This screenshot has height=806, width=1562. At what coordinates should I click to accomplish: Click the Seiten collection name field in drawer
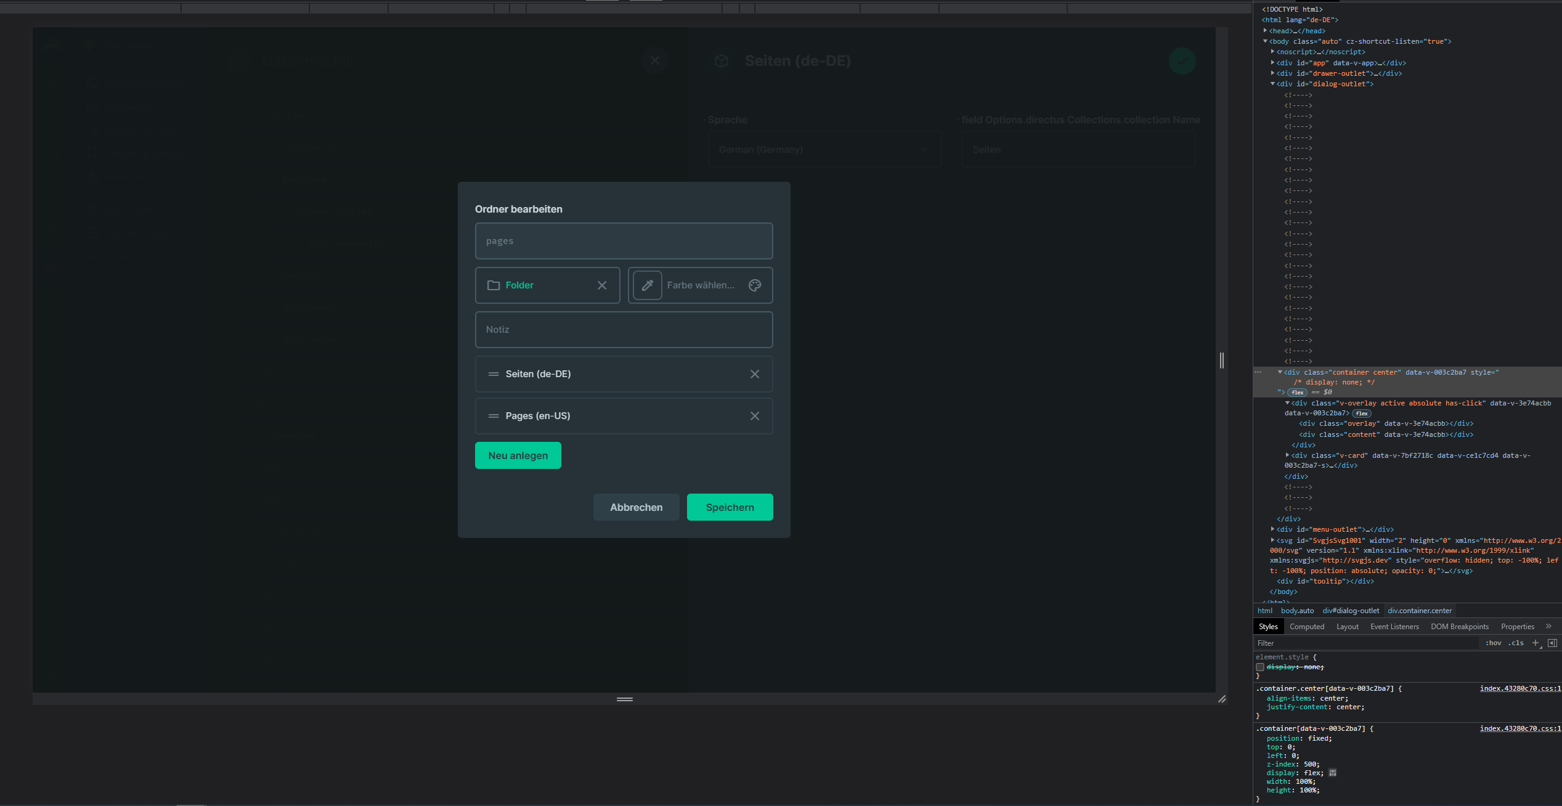click(x=1078, y=150)
